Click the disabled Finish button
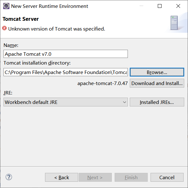This screenshot has height=188, width=188. (x=131, y=177)
